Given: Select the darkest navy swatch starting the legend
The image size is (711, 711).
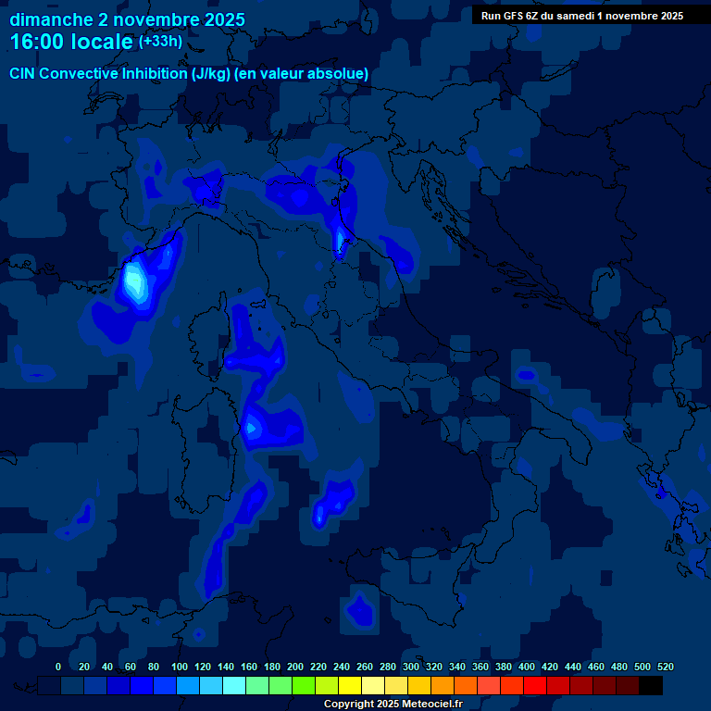Looking at the screenshot, I should pos(49,686).
